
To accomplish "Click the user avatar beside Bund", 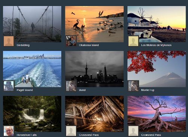I will 71,86.
